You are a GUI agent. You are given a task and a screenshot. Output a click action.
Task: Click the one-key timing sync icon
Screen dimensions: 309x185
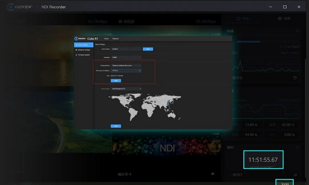point(295,175)
